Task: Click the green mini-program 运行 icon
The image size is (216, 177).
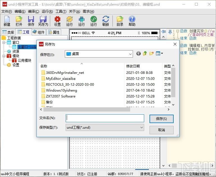Action: (93, 21)
